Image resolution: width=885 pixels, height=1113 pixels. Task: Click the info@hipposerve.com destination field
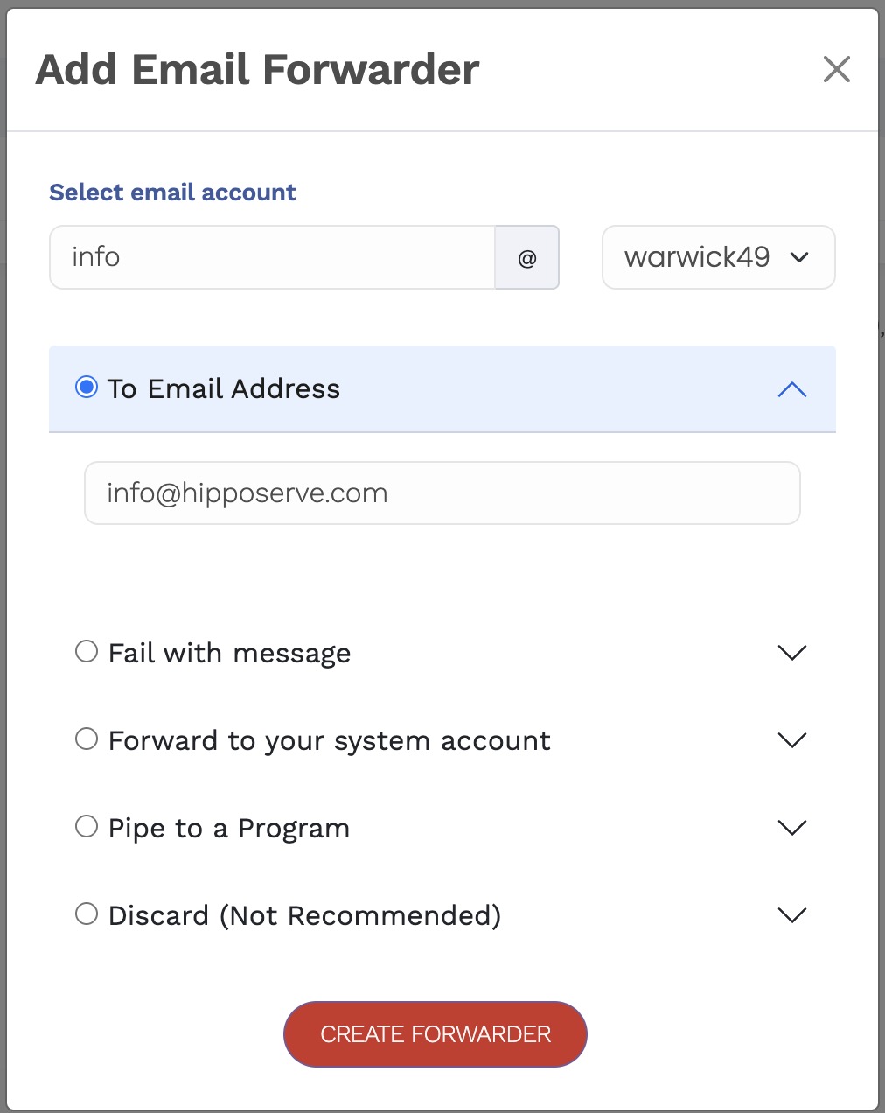[442, 493]
